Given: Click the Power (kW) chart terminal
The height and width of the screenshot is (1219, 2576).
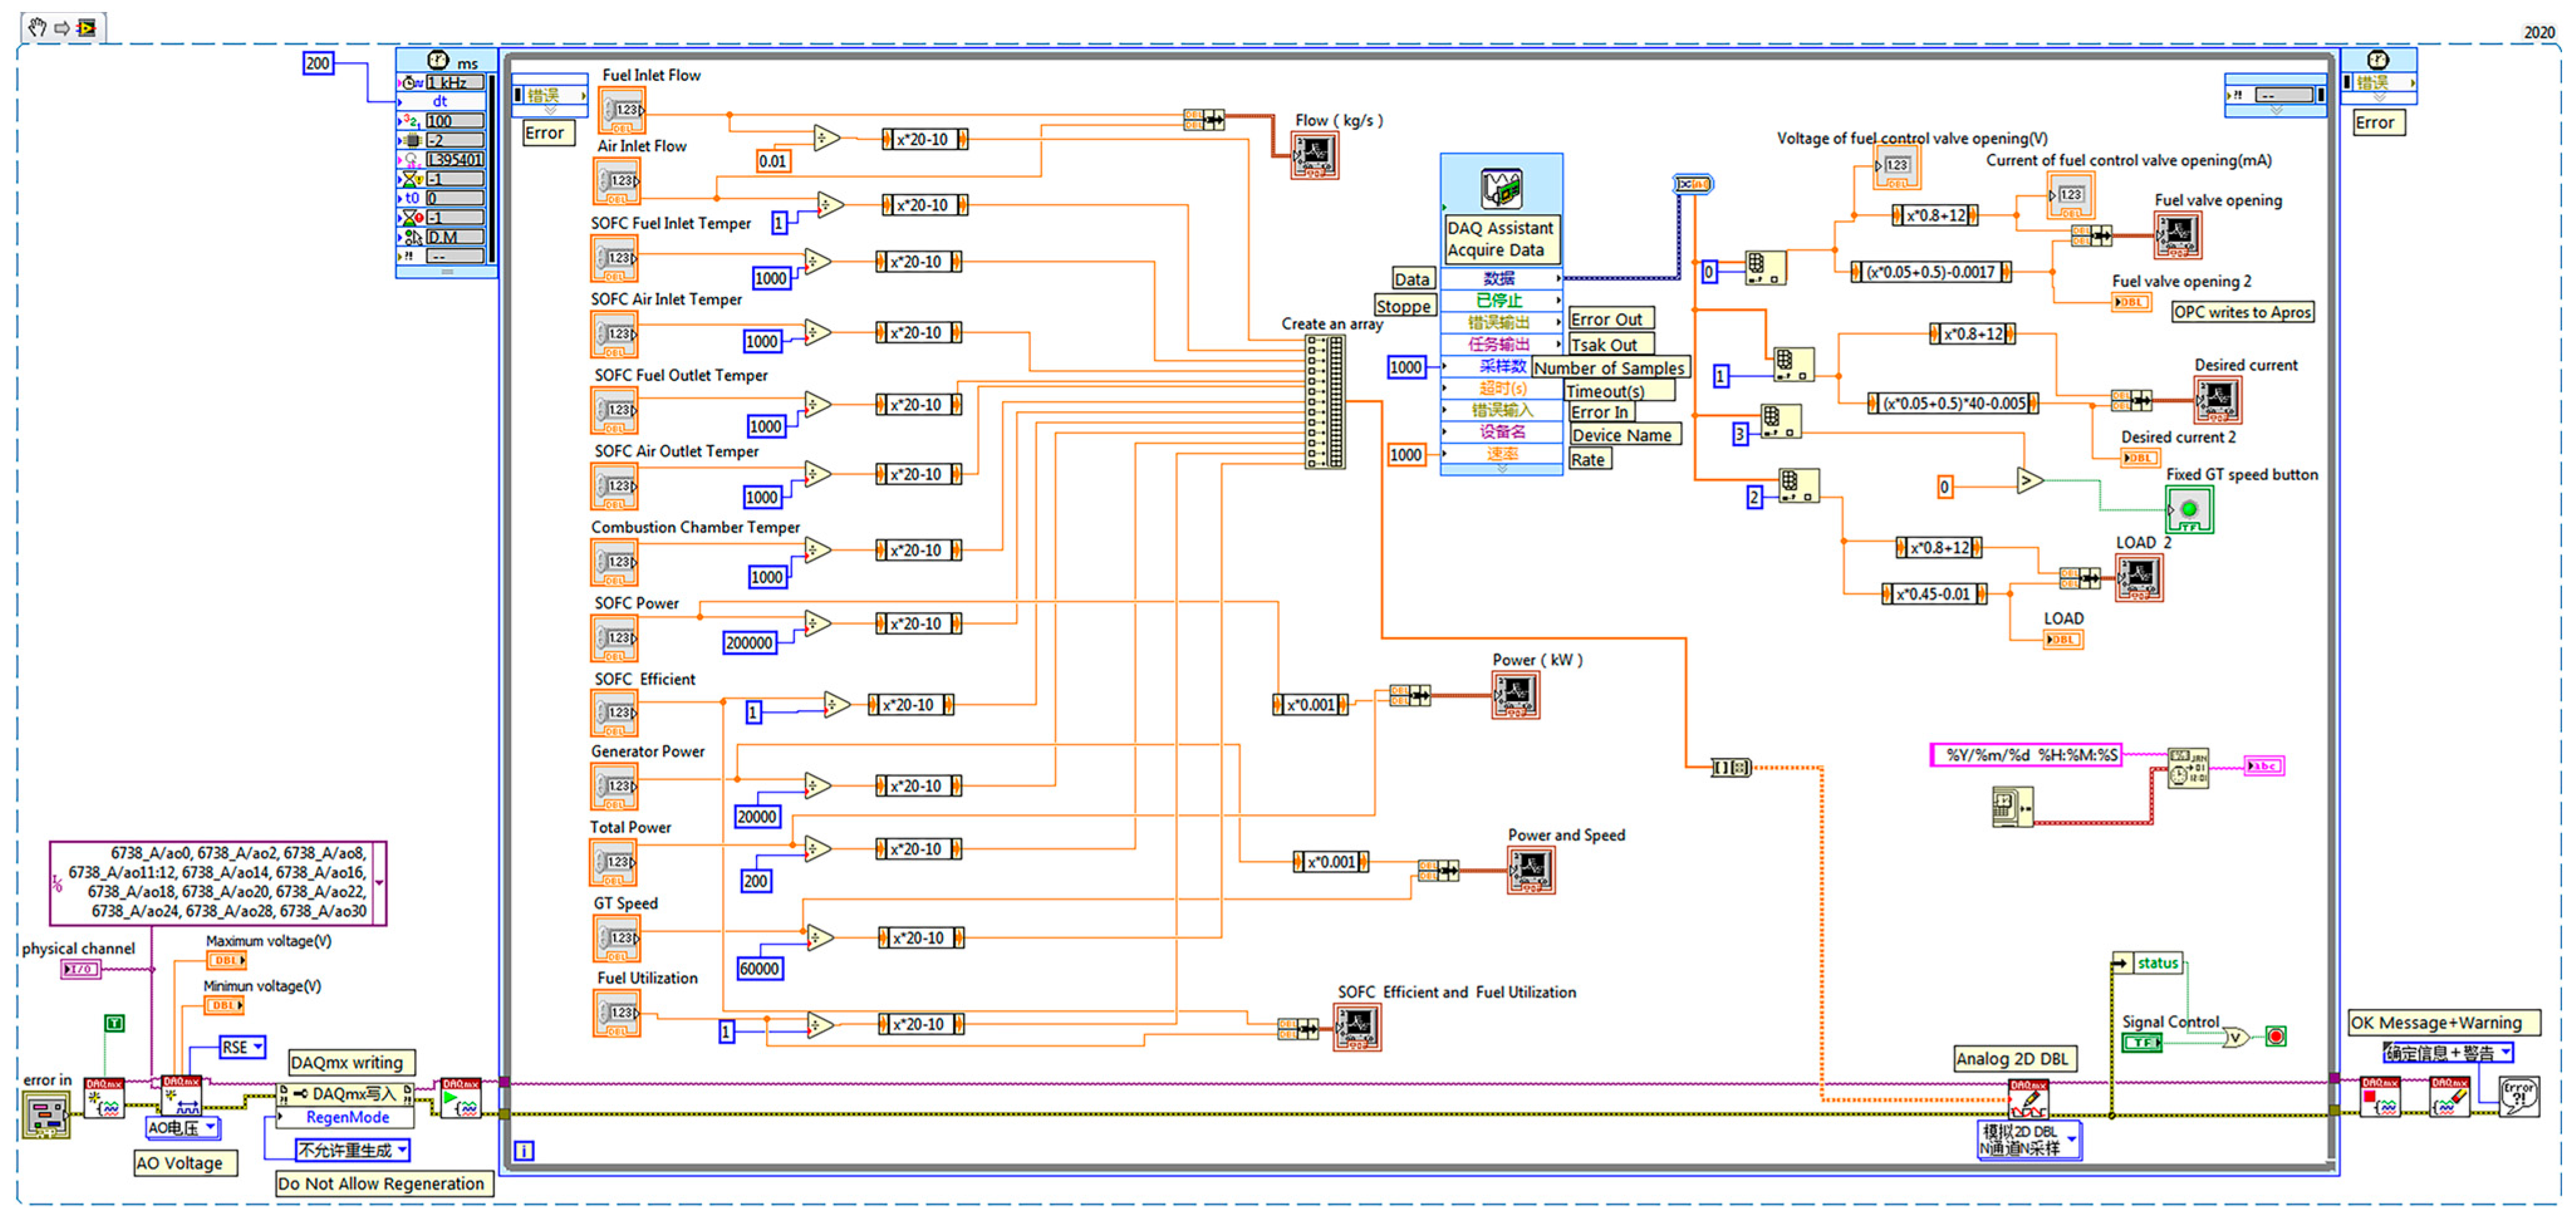Looking at the screenshot, I should point(1515,694).
